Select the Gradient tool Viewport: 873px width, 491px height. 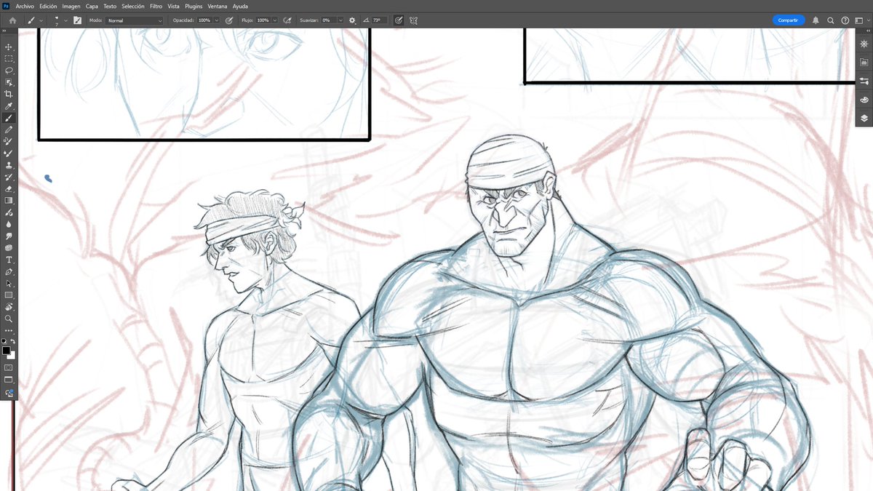[x=9, y=200]
